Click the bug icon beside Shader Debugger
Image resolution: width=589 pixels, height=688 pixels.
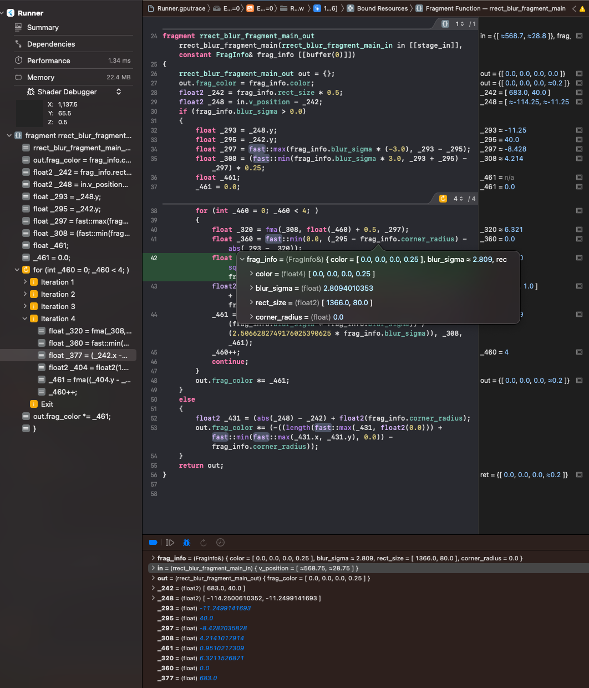(x=31, y=92)
